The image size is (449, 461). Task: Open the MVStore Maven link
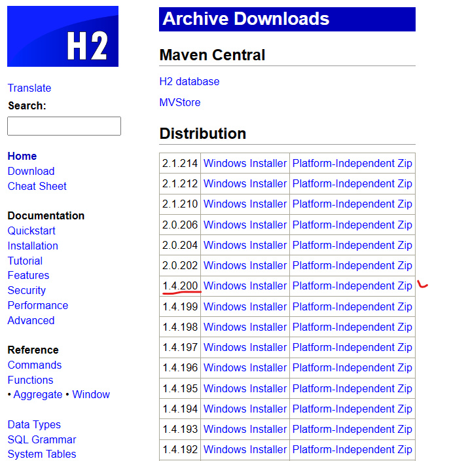tap(180, 102)
